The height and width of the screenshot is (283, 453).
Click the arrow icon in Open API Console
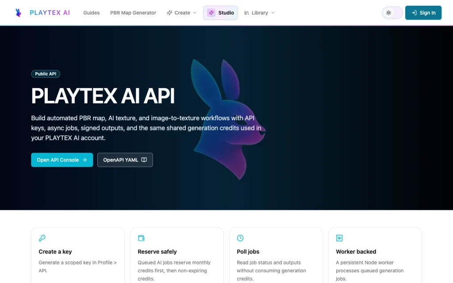[x=84, y=160]
